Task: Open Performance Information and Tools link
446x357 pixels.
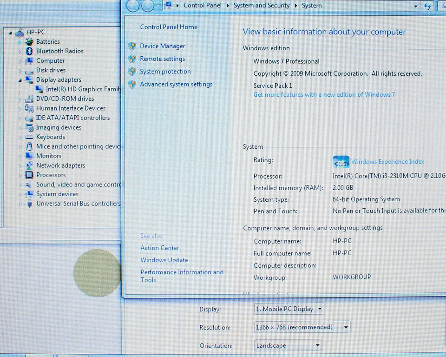Action: pyautogui.click(x=182, y=276)
